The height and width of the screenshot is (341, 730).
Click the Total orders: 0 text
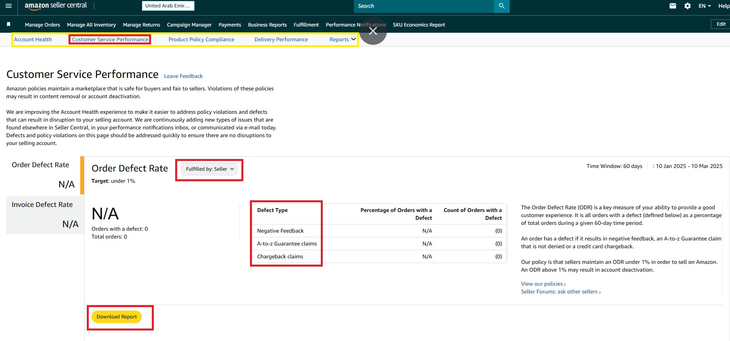109,237
